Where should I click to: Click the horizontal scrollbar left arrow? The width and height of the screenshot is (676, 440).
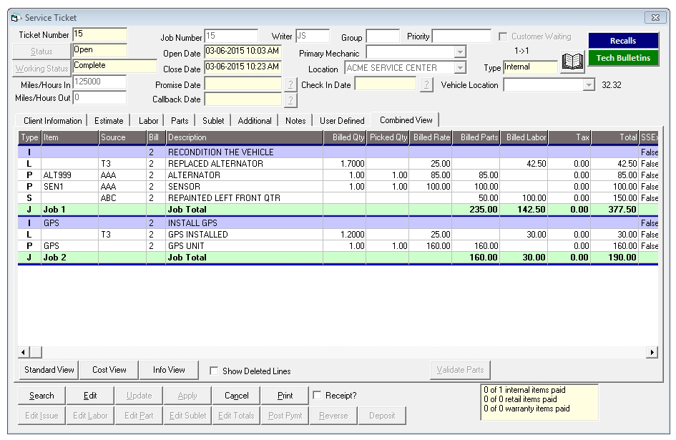tap(24, 352)
